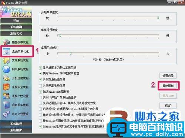The image size is (185, 138).
Task: Toggle 当Windows用户界面异常时自动重新启动 checkbox
Action: (x=40, y=127)
